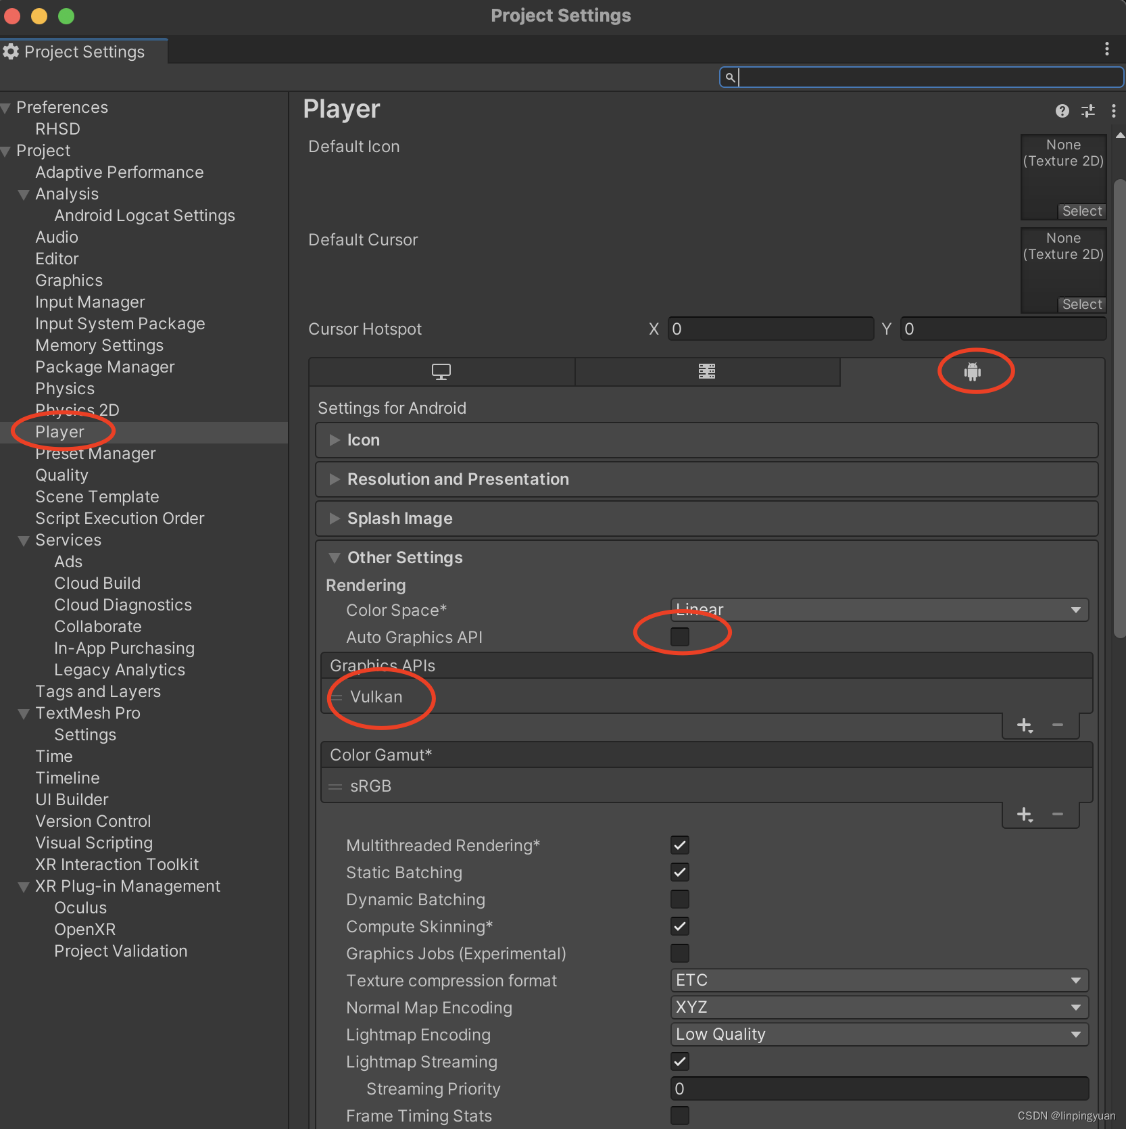Select Input System Package entry
Screen dimensions: 1126x1129
click(120, 324)
